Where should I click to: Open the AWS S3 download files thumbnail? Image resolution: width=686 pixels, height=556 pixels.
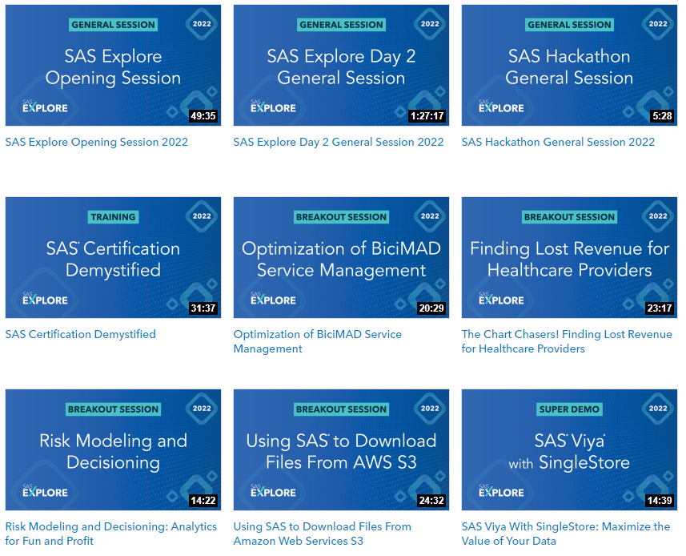click(341, 450)
